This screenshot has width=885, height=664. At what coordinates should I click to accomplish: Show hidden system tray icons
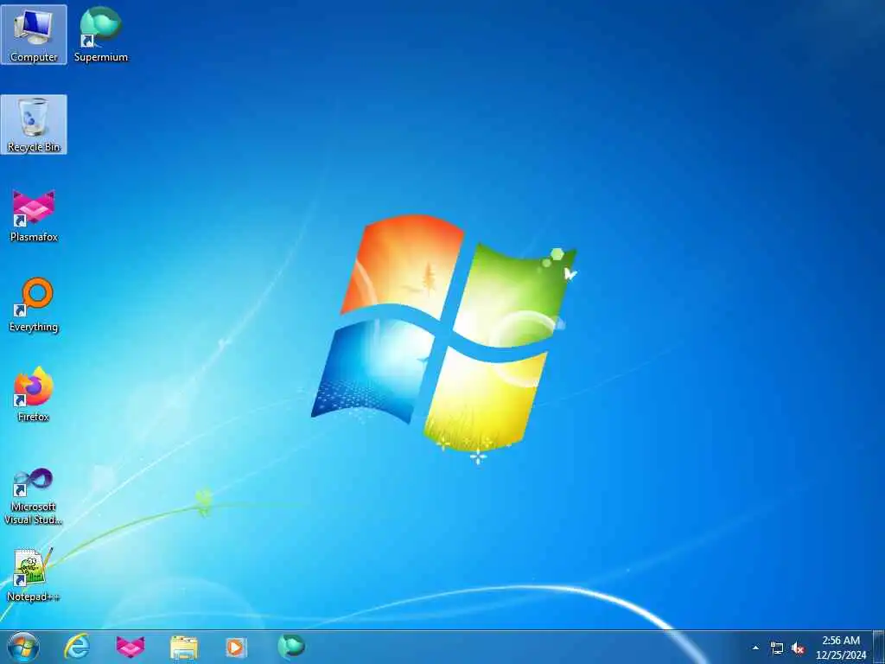pos(755,648)
